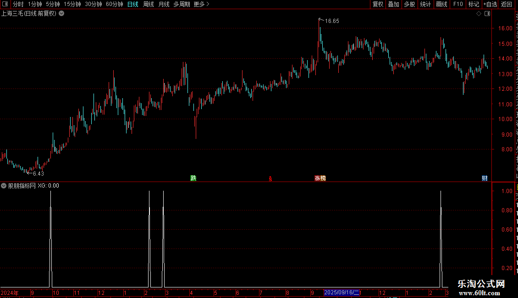Add stock via +自选 button
The width and height of the screenshot is (518, 298).
click(490, 4)
